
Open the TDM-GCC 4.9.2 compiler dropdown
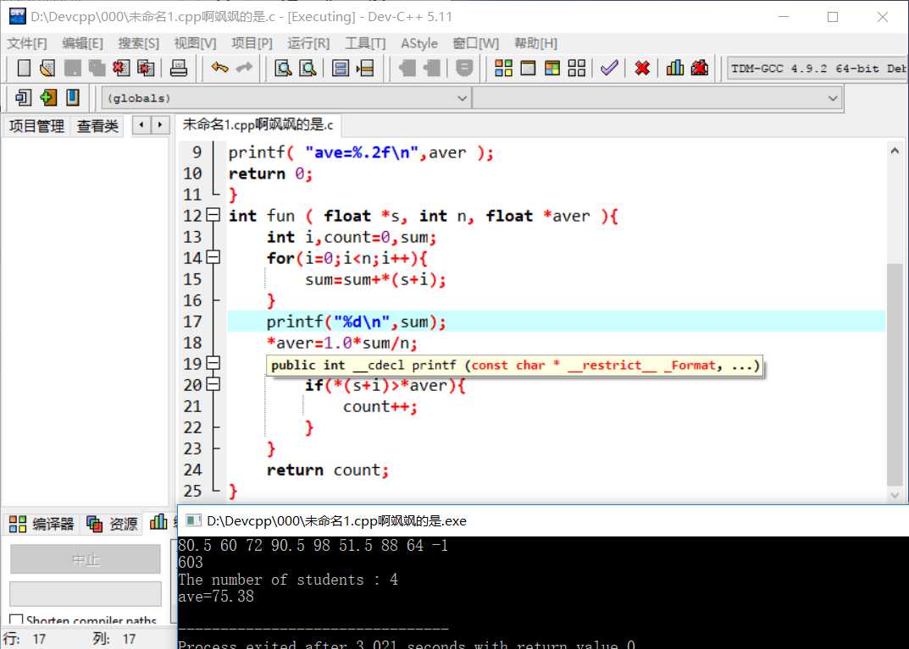pos(818,69)
